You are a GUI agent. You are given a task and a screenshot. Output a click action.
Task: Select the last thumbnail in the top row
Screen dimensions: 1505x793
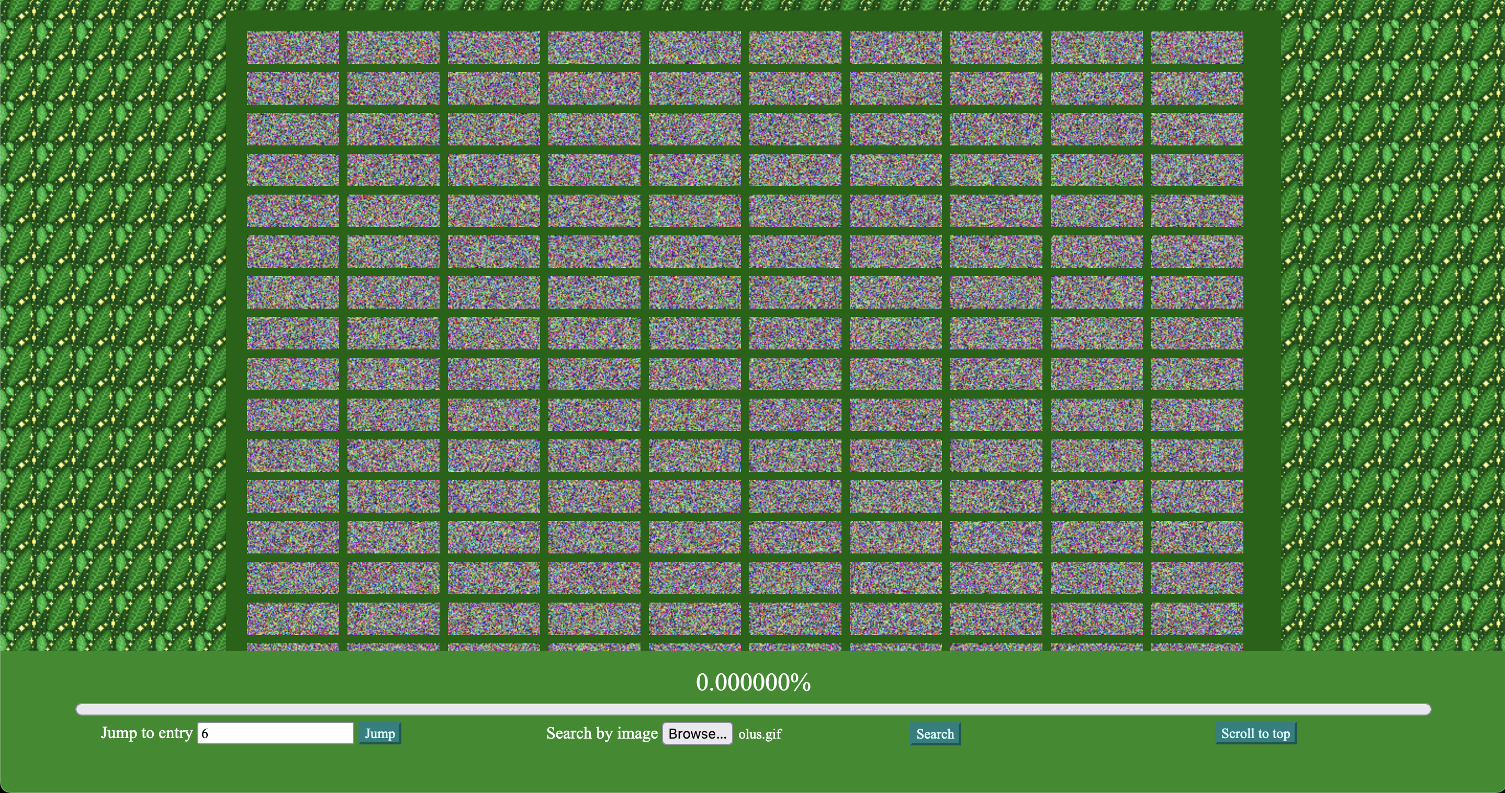coord(1197,47)
